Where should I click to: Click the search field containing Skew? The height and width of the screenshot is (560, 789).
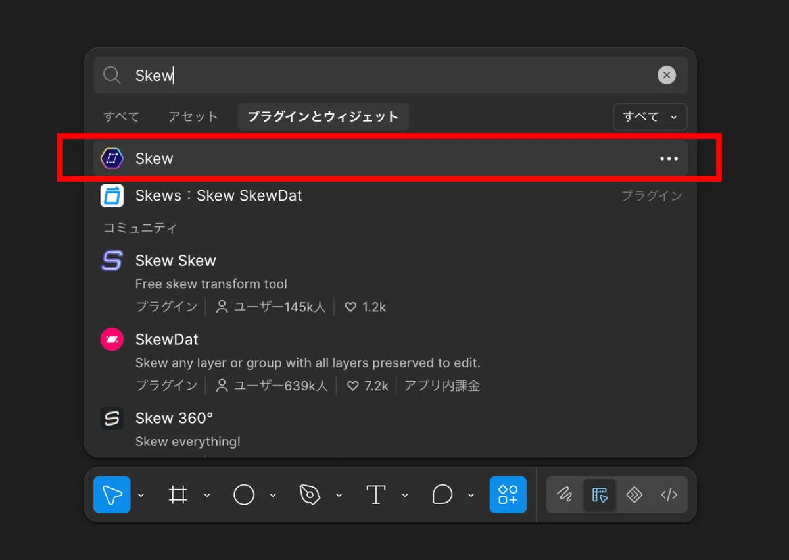click(391, 75)
